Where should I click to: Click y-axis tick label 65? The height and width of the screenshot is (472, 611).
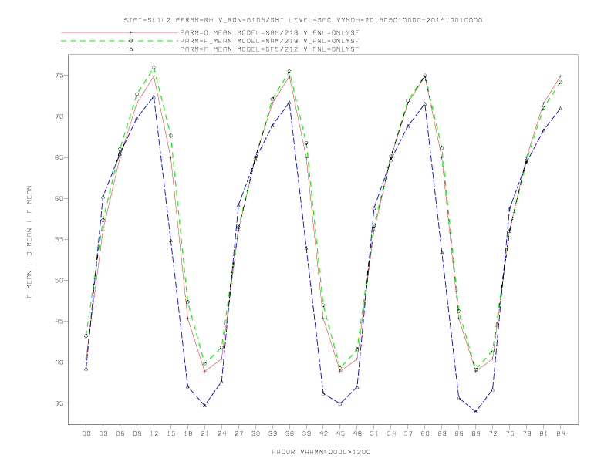[x=59, y=157]
